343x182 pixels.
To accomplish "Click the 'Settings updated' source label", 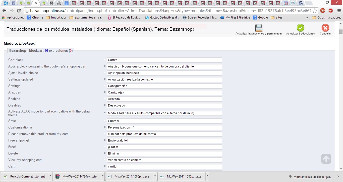I will pyautogui.click(x=21, y=79).
